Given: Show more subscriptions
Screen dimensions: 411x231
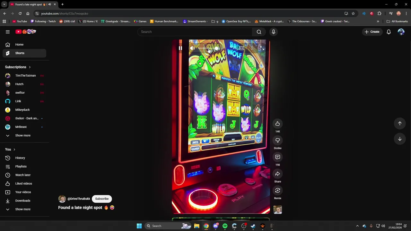Looking at the screenshot, I should pyautogui.click(x=24, y=135).
